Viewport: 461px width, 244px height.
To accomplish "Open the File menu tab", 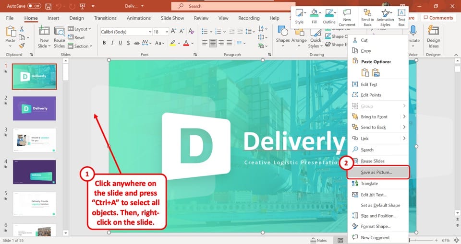I will [x=10, y=18].
